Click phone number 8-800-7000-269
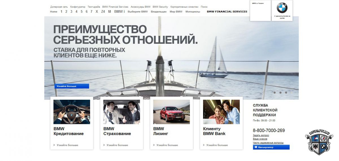339x161 pixels. tap(269, 130)
